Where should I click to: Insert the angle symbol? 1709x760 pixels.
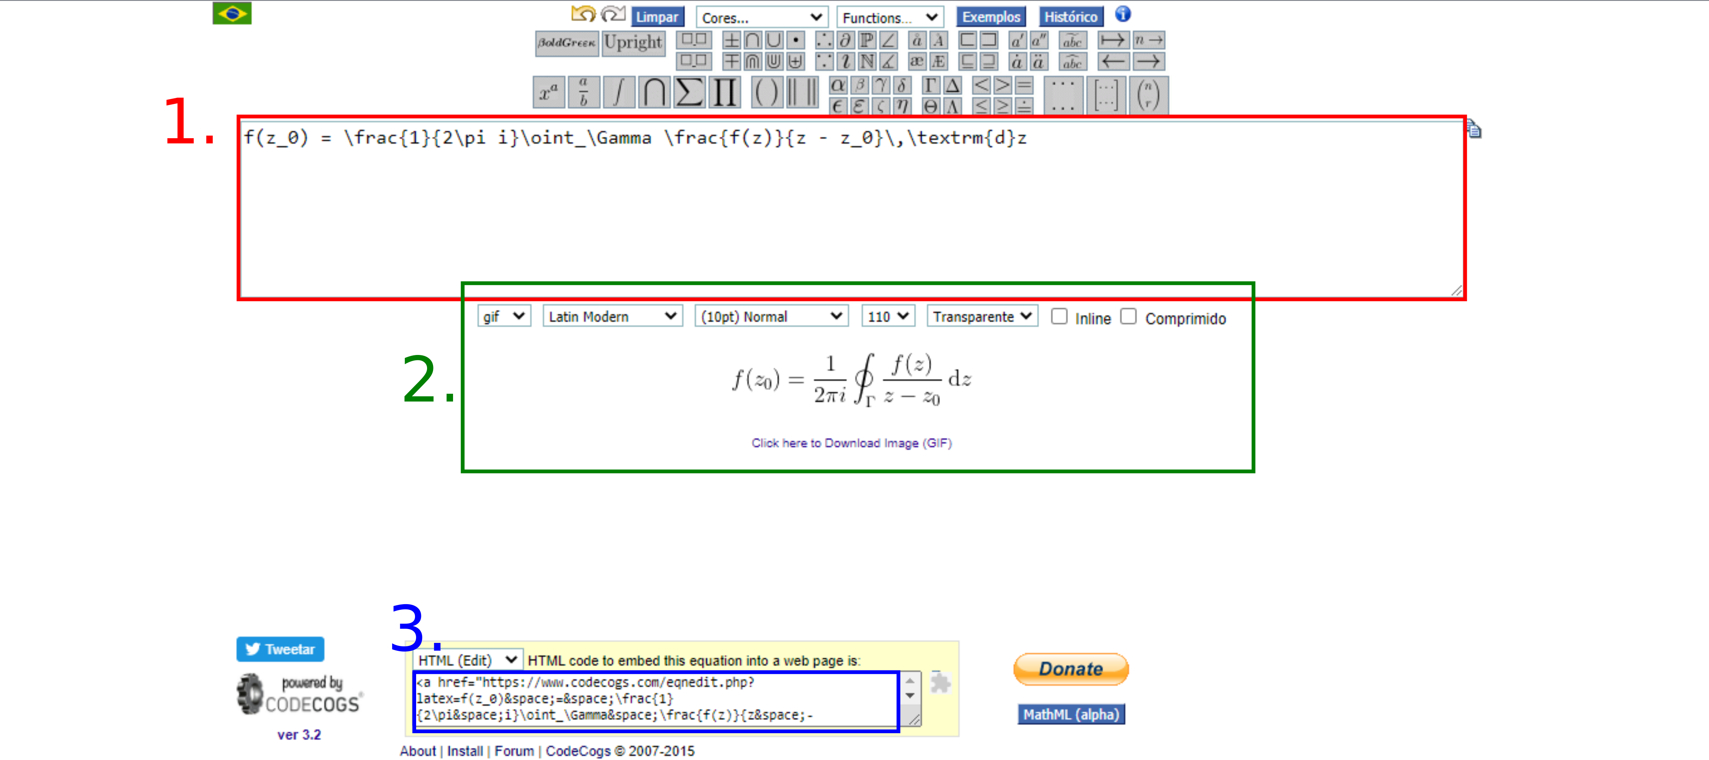pyautogui.click(x=888, y=40)
